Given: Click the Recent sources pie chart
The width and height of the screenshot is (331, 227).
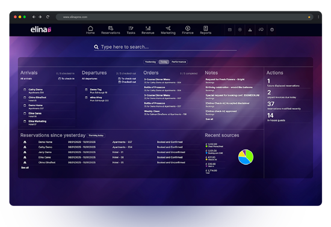Looking at the screenshot, I should pos(246,157).
